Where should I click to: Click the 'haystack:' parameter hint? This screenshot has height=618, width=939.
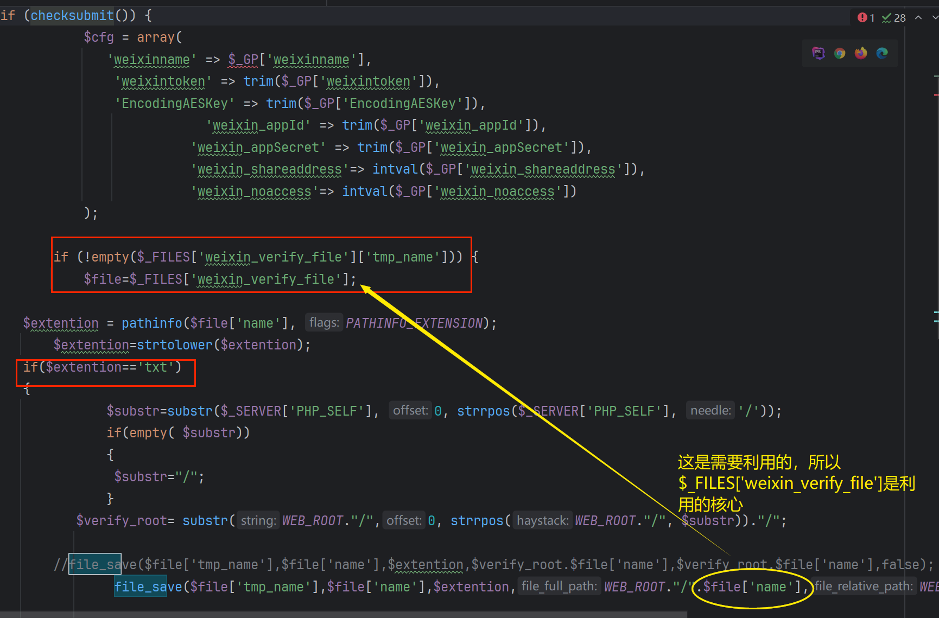[542, 520]
